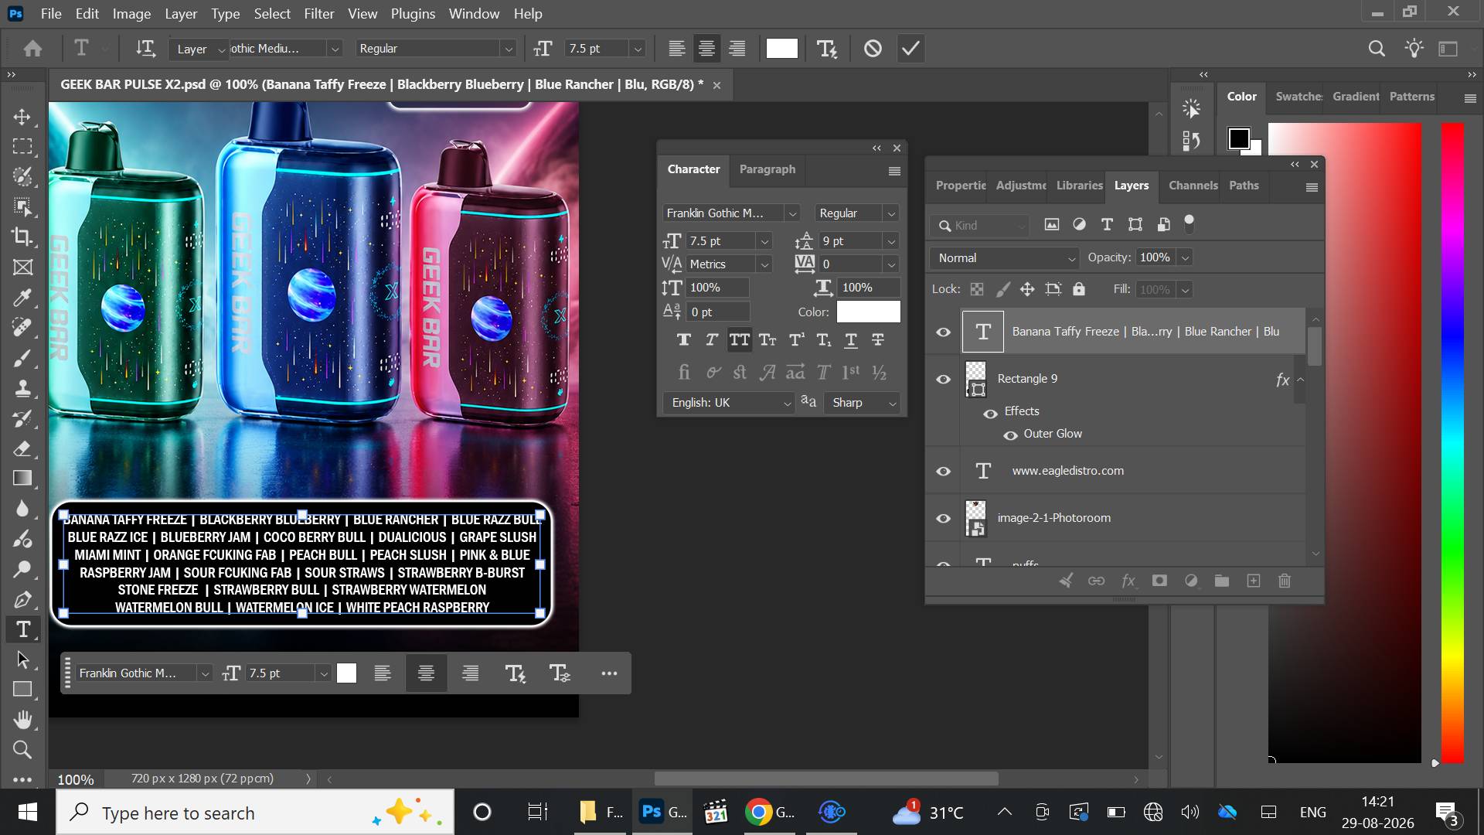Select the Pen tool

(x=22, y=599)
